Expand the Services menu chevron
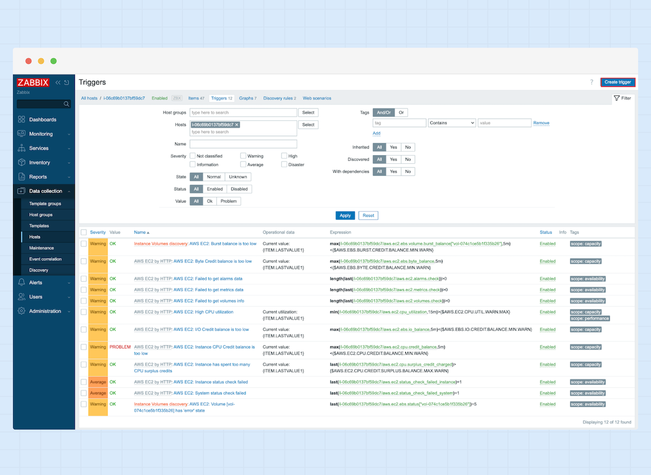 tap(69, 148)
